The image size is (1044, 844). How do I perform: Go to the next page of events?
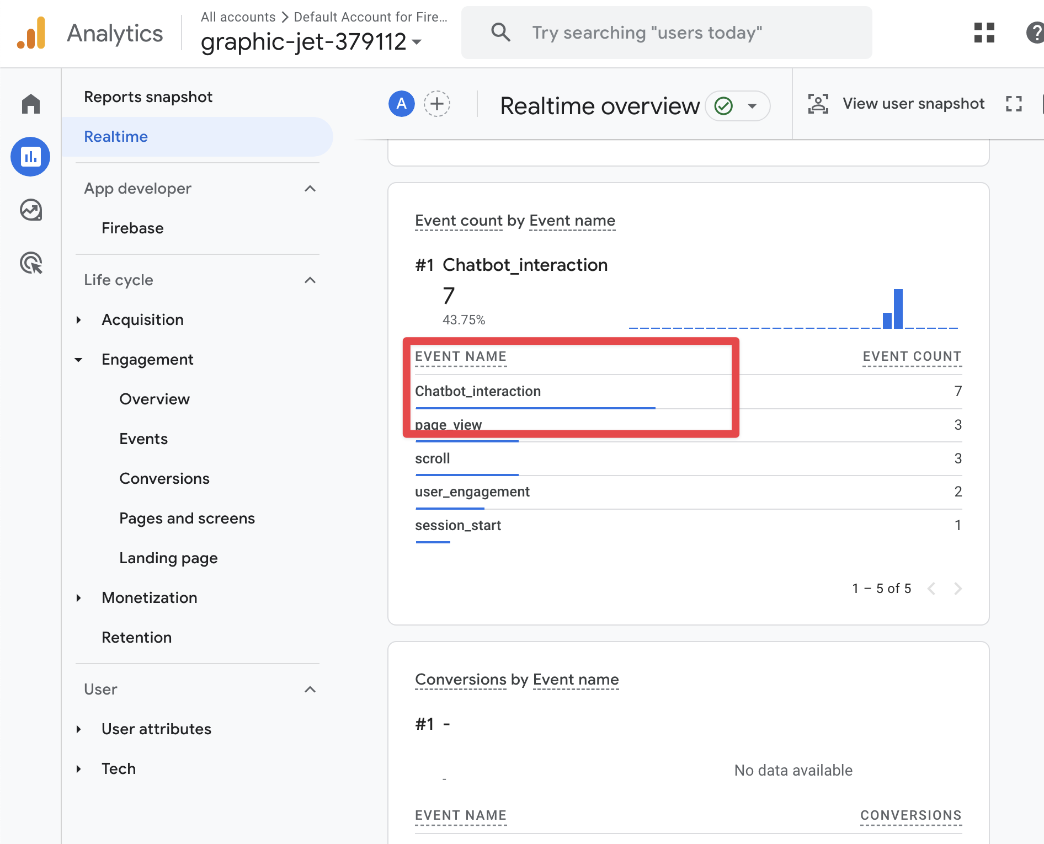point(958,589)
